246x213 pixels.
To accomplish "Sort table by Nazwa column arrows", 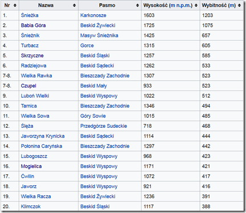I will click(x=75, y=6).
